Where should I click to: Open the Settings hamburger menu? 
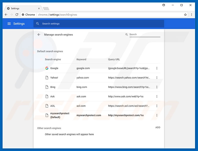(9, 24)
